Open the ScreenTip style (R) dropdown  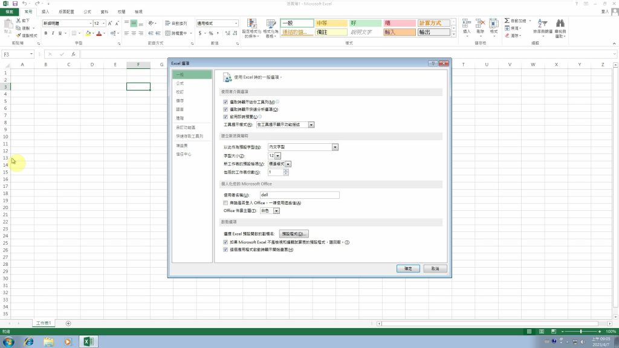pyautogui.click(x=311, y=124)
